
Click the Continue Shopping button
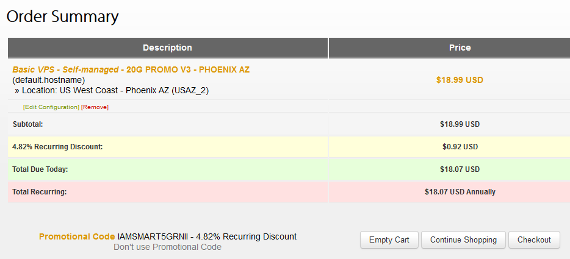[x=463, y=239]
